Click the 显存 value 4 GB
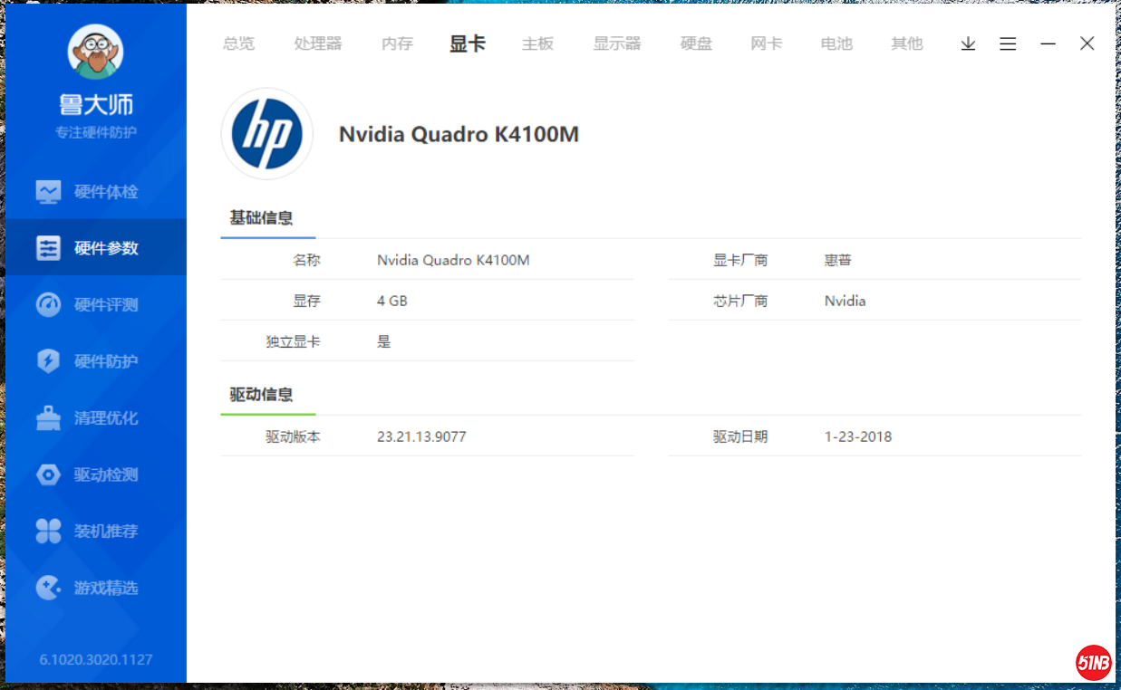The image size is (1121, 690). click(392, 301)
